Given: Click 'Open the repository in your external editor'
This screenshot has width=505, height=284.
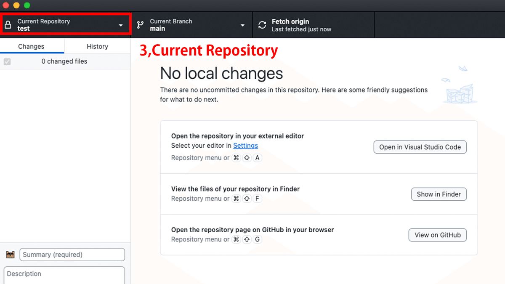Looking at the screenshot, I should click(237, 136).
